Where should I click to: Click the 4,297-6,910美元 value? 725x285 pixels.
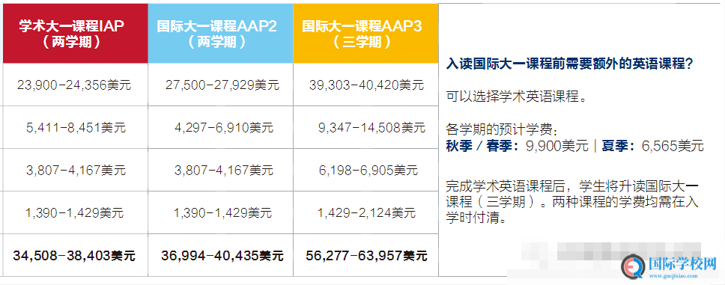pyautogui.click(x=224, y=127)
